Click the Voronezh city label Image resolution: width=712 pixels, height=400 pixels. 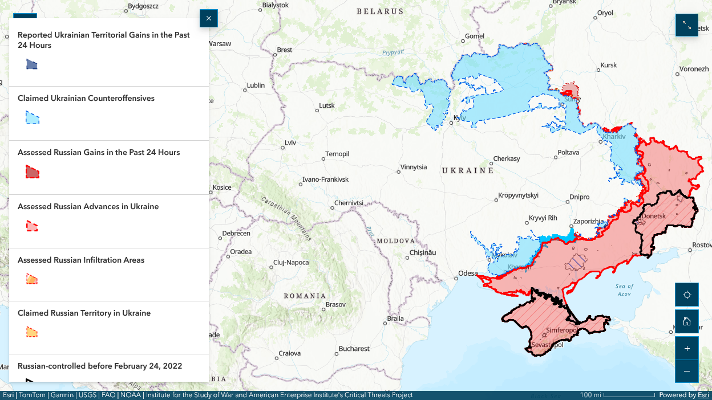click(694, 70)
